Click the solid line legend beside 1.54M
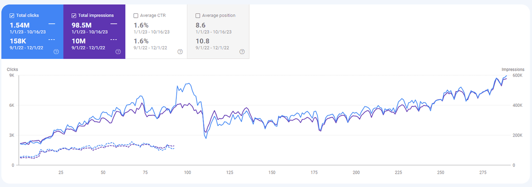This screenshot has height=187, width=532. coord(52,23)
